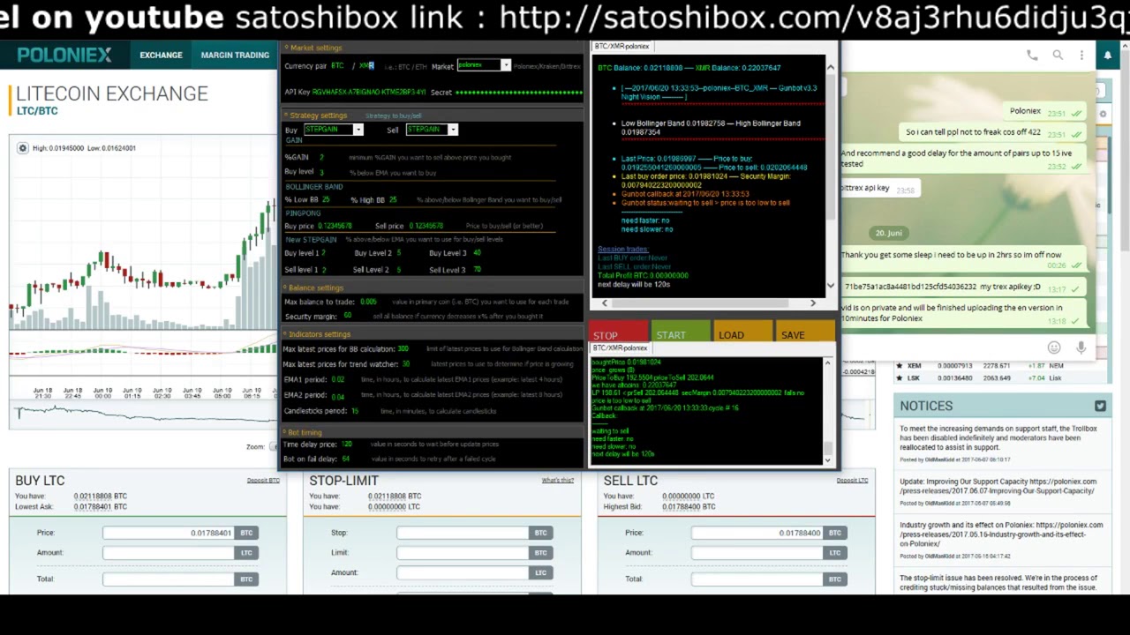Open the emoji picker in chat window
This screenshot has width=1130, height=635.
coord(1054,347)
